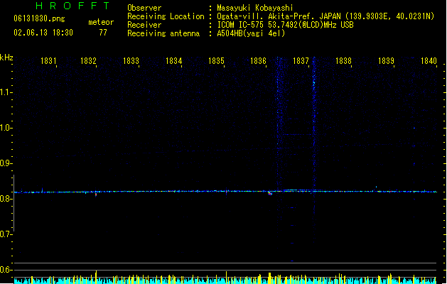Select the meteor count value 77
This screenshot has height=284, width=447.
coord(103,33)
